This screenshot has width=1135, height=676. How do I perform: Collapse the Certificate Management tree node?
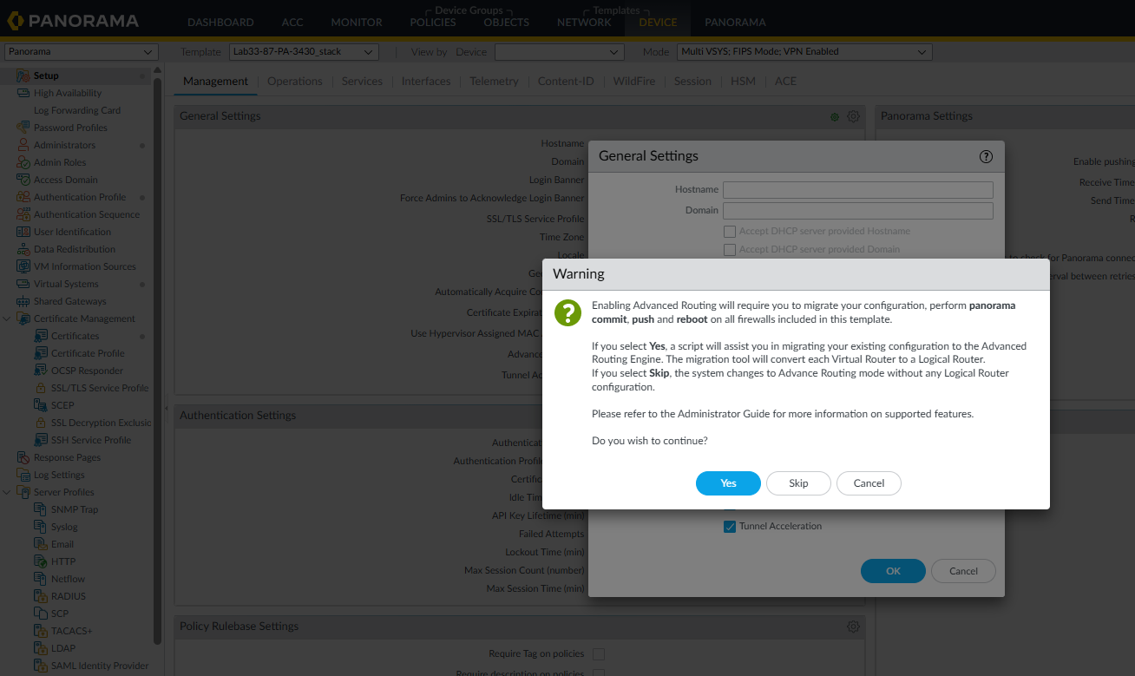(8, 318)
